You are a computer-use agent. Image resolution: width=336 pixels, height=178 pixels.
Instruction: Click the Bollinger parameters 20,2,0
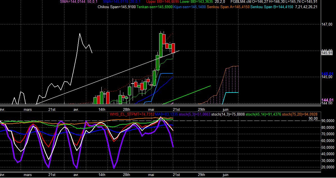[x=220, y=1]
